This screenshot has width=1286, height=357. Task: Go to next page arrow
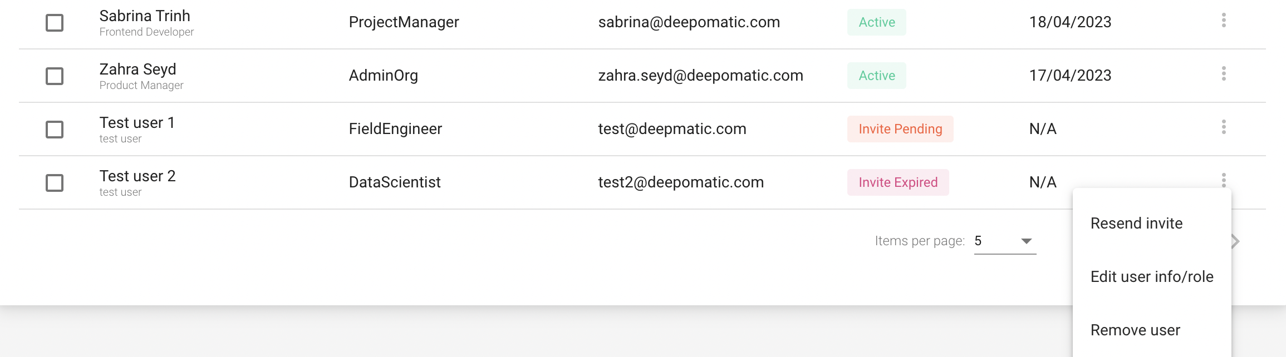1236,241
